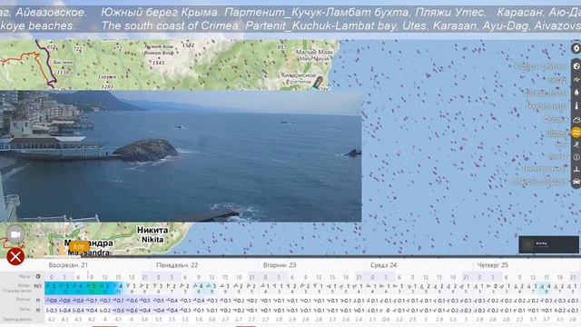Click hour 12 under Понедельн. 22
Image resolution: width=581 pixels, height=327 pixels.
point(212,277)
